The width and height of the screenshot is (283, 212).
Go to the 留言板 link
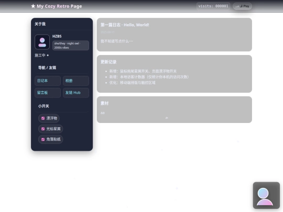point(48,93)
